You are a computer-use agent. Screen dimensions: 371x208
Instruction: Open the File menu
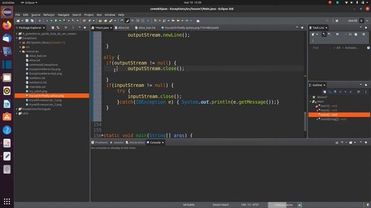tap(18, 14)
